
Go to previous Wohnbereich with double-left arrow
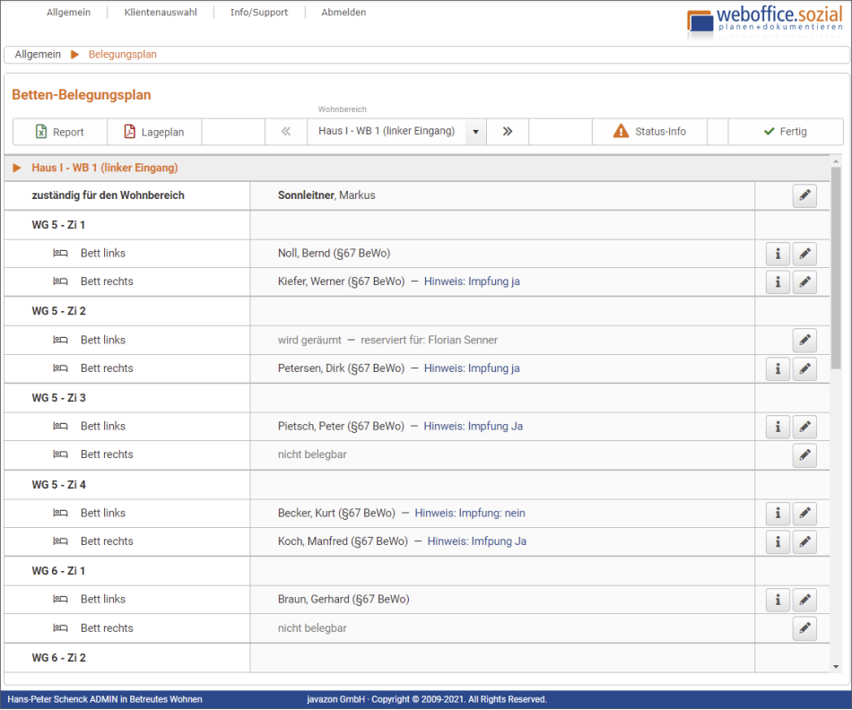point(286,132)
